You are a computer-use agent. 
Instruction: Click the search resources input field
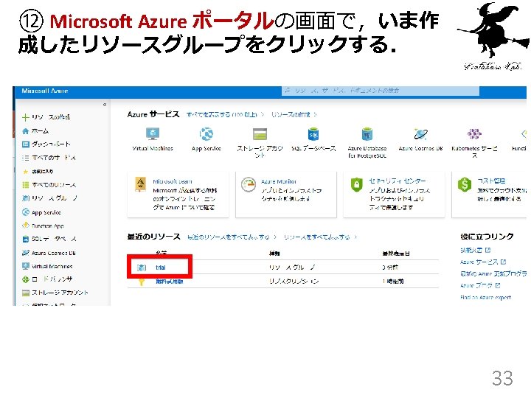tap(381, 91)
